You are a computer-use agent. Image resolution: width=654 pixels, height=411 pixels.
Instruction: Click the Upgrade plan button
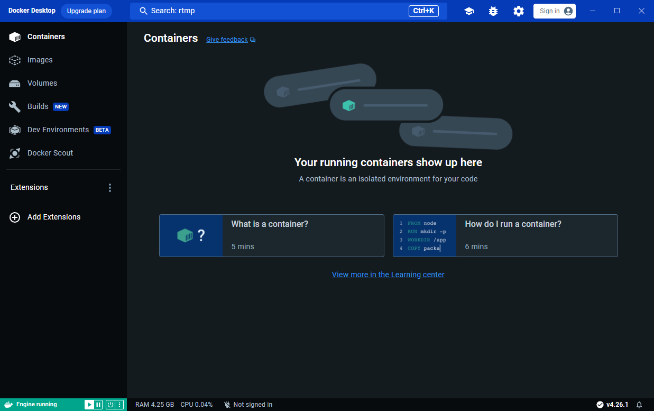click(x=86, y=11)
